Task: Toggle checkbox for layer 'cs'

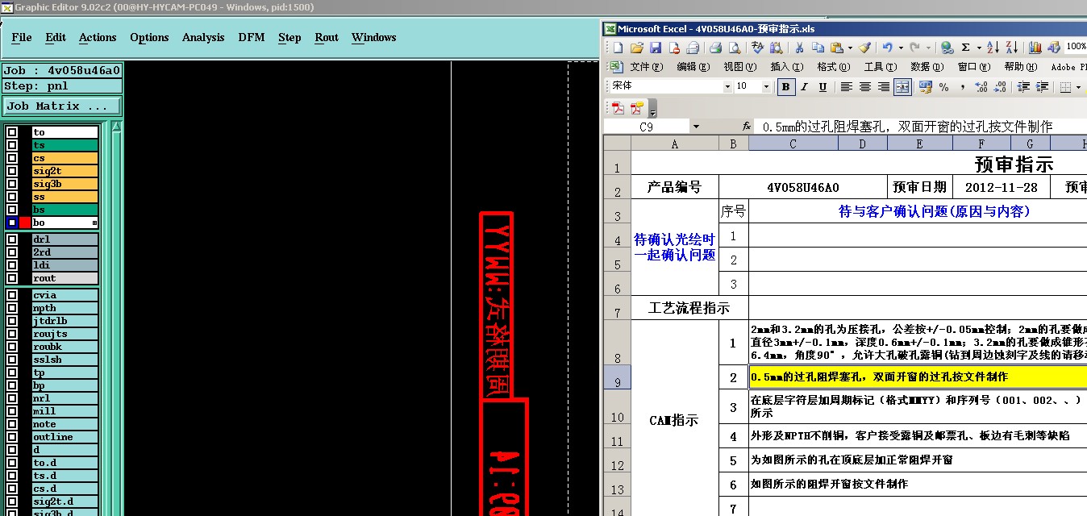Action: (12, 158)
